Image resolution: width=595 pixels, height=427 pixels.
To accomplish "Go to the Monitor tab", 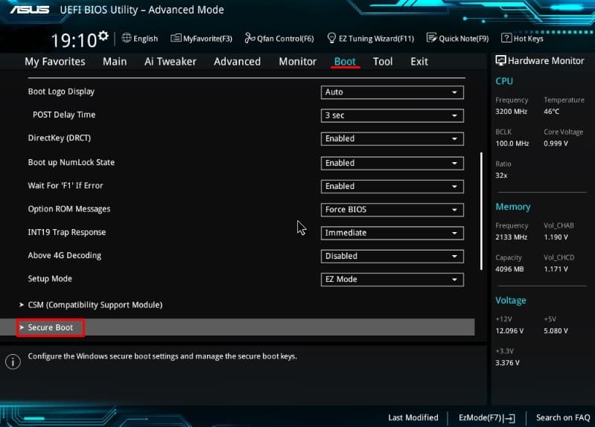I will [x=298, y=62].
